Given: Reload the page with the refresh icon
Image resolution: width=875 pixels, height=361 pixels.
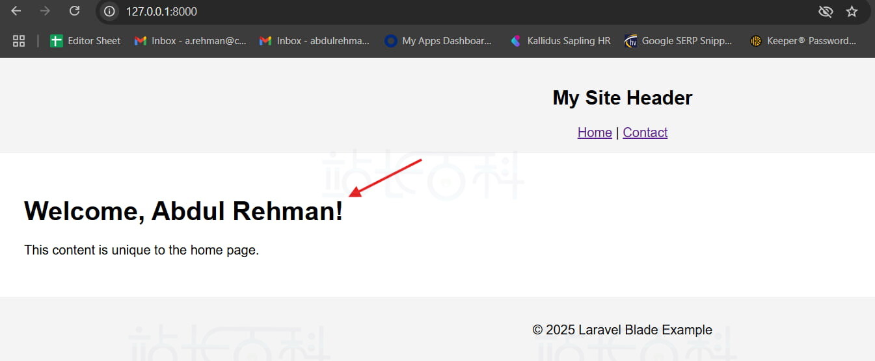Looking at the screenshot, I should 75,11.
